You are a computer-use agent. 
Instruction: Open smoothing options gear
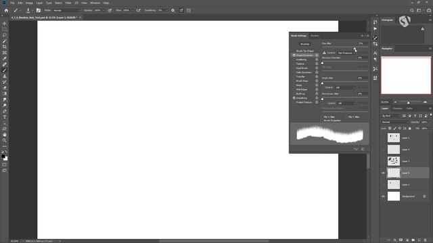point(173,11)
